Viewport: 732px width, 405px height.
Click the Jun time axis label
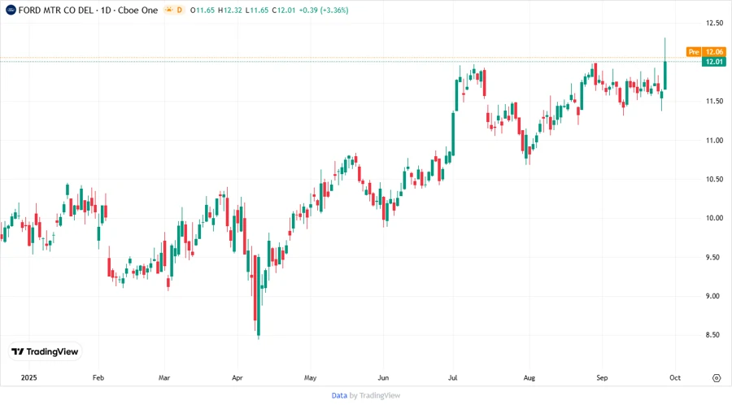[x=383, y=377]
